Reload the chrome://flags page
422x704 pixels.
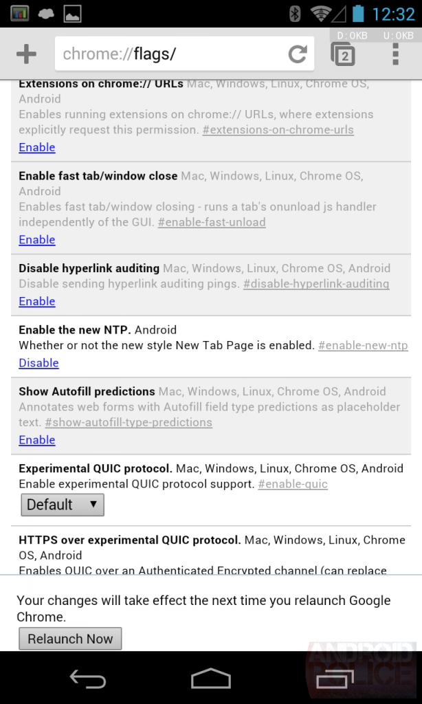pyautogui.click(x=298, y=54)
